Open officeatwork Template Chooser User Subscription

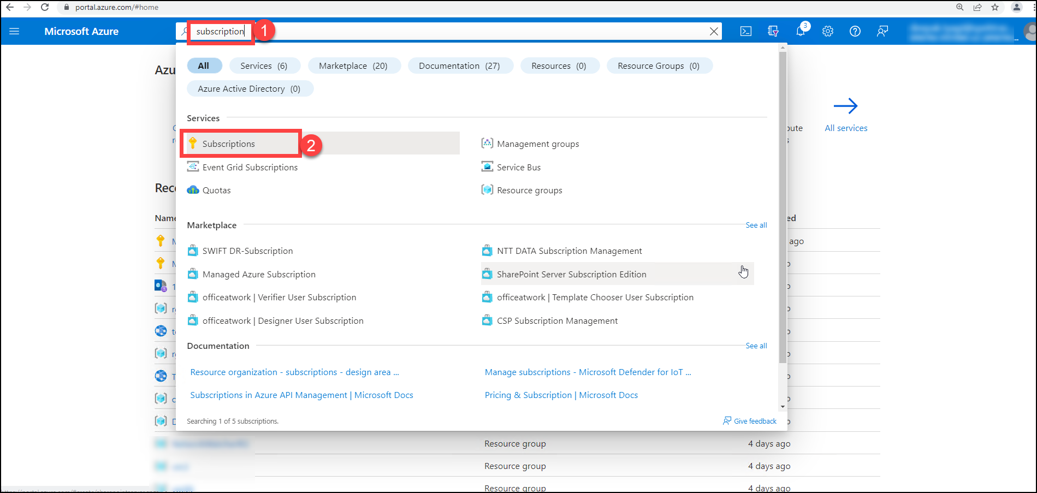click(595, 297)
